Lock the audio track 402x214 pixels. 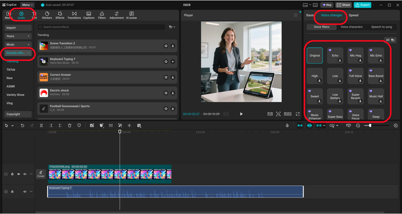point(12,192)
